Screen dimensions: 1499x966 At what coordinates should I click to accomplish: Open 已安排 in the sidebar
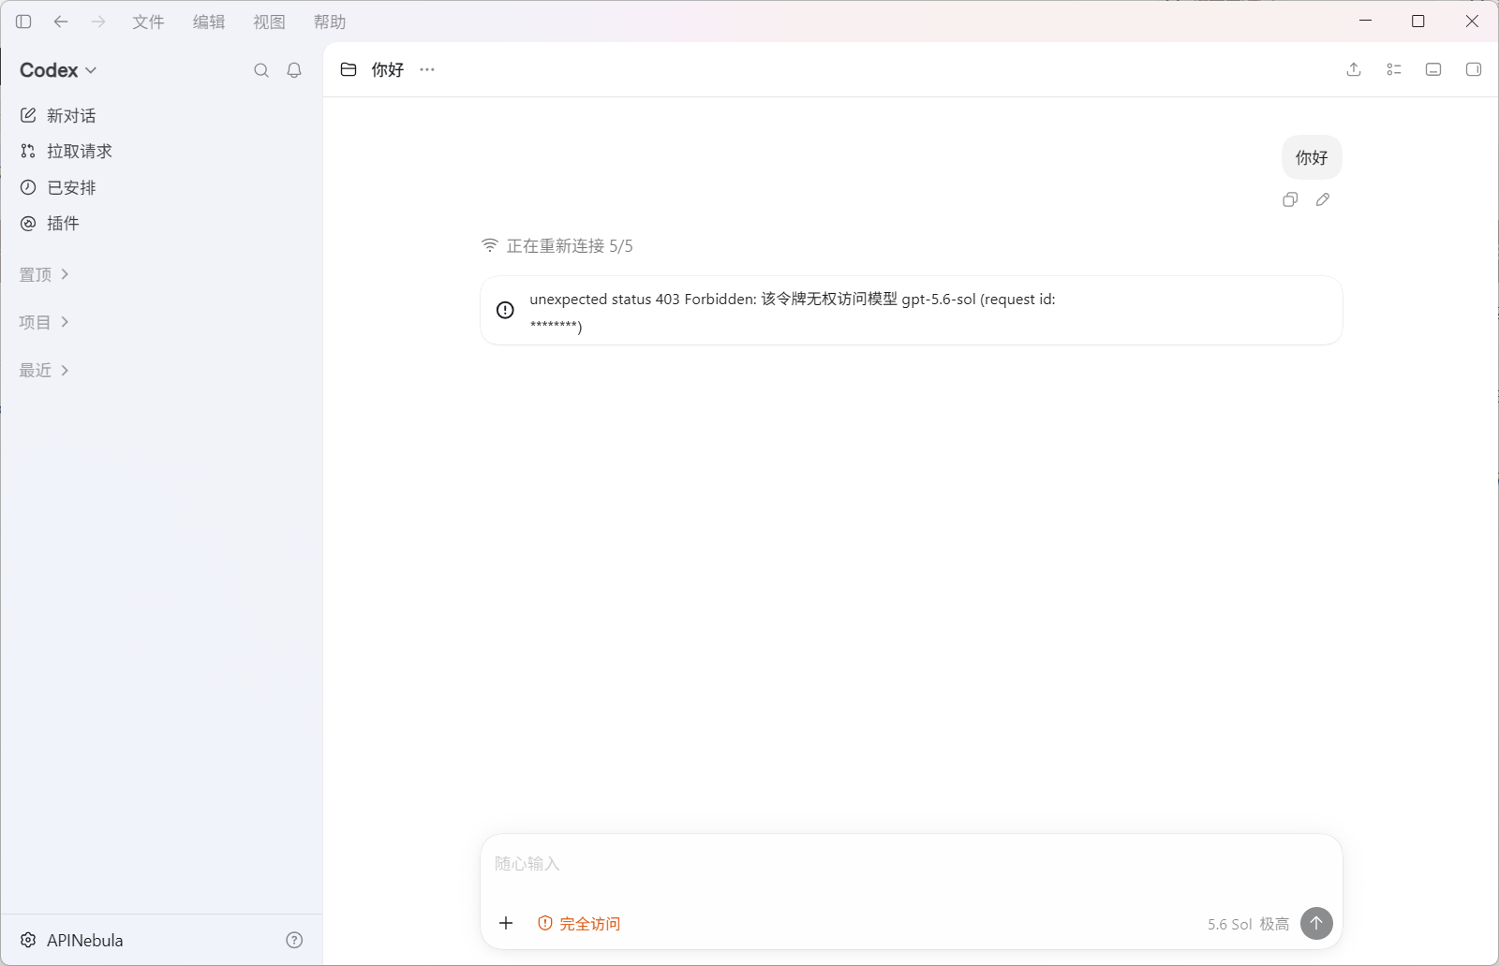[x=58, y=187]
